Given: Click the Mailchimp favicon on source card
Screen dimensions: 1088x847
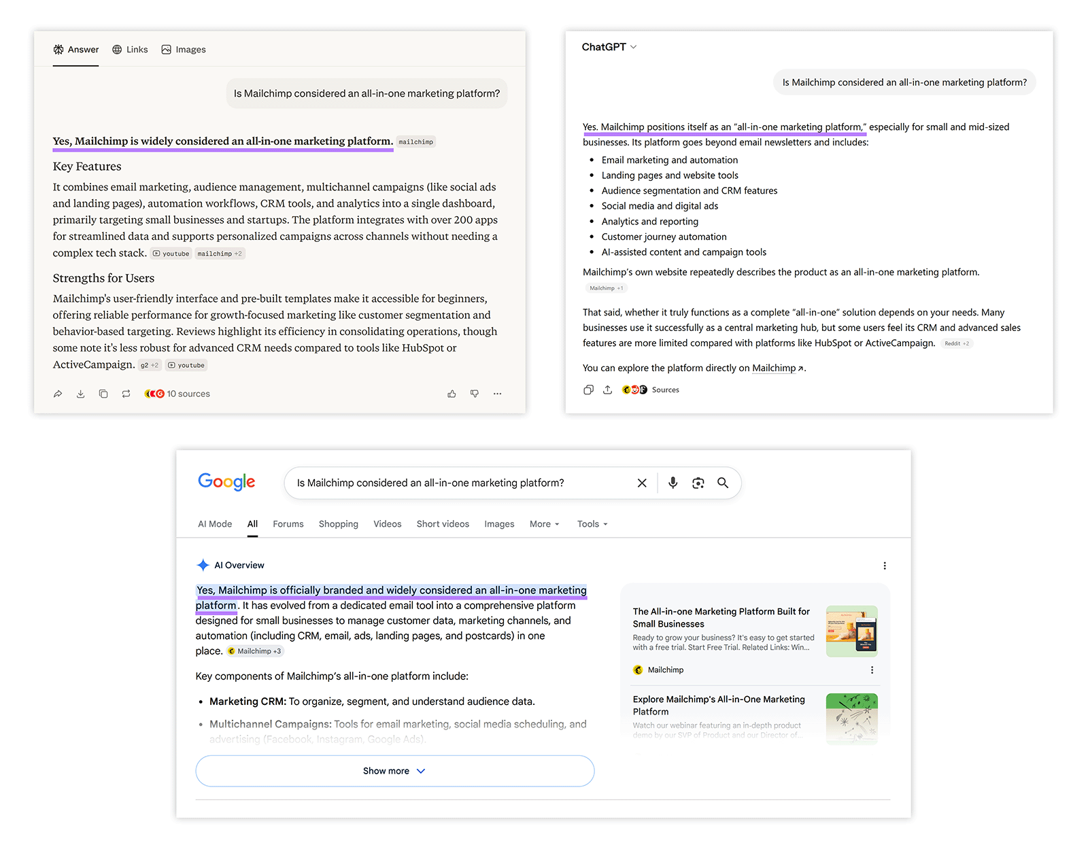Looking at the screenshot, I should [x=638, y=670].
